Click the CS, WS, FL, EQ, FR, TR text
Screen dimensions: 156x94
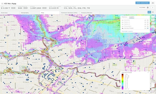pyautogui.click(x=77, y=8)
